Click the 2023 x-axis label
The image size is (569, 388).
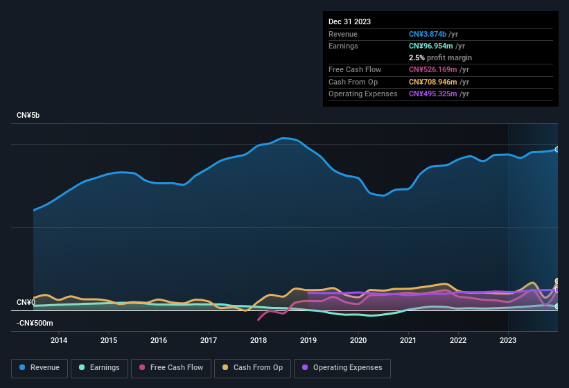tap(508, 340)
